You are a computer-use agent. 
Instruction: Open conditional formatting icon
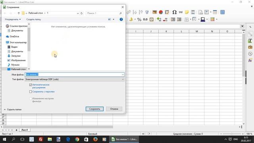pyautogui.click(x=212, y=19)
